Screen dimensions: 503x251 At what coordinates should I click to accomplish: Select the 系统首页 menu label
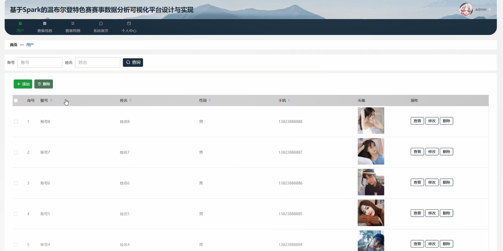[x=101, y=31]
